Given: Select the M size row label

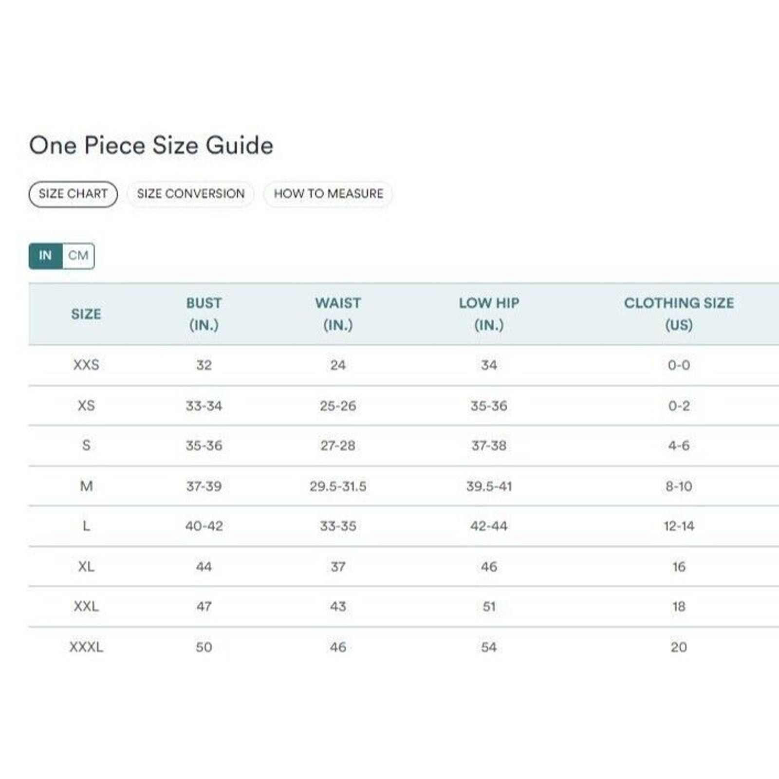Looking at the screenshot, I should 86,486.
